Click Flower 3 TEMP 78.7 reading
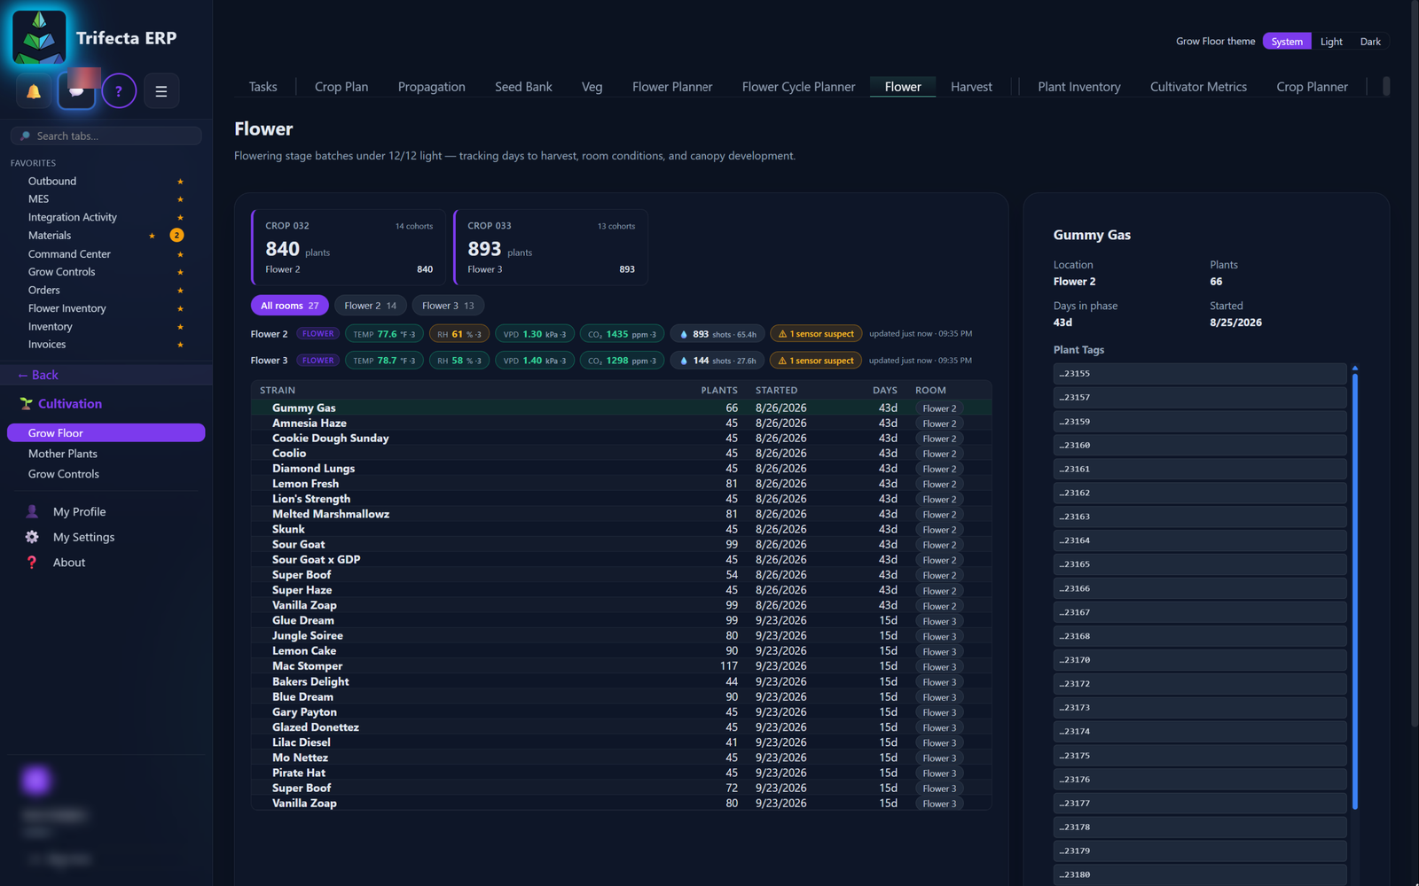The height and width of the screenshot is (886, 1419). point(384,361)
